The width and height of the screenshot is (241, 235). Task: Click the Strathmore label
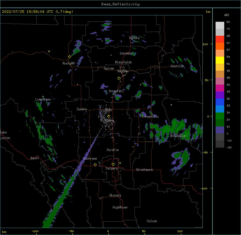(144, 170)
